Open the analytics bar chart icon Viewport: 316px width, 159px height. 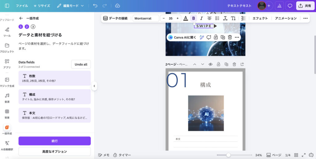279,6
